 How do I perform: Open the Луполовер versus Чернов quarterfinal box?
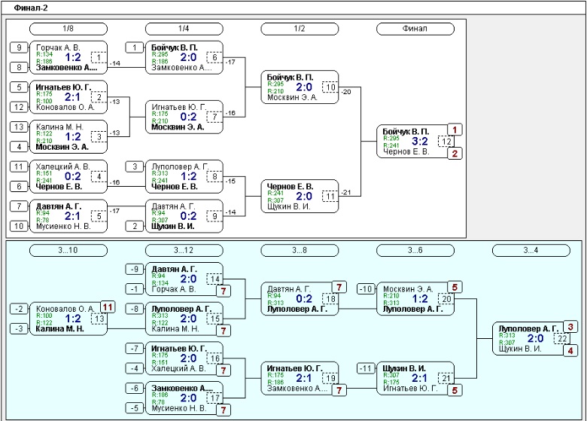(x=184, y=177)
